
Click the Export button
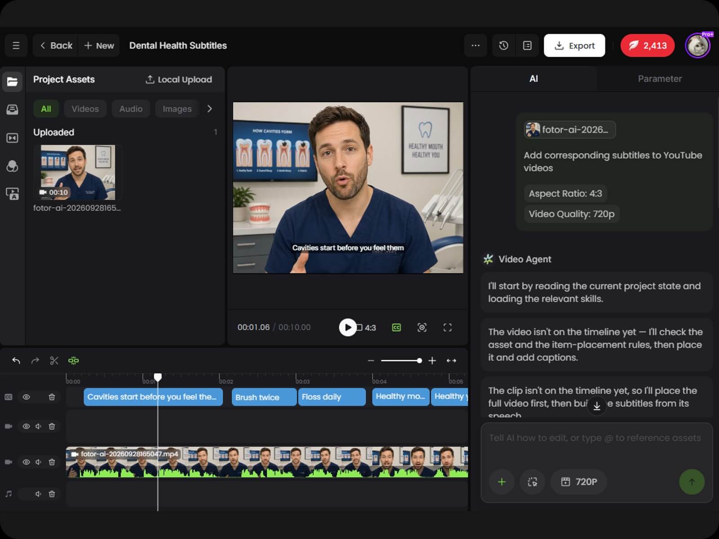coord(574,45)
